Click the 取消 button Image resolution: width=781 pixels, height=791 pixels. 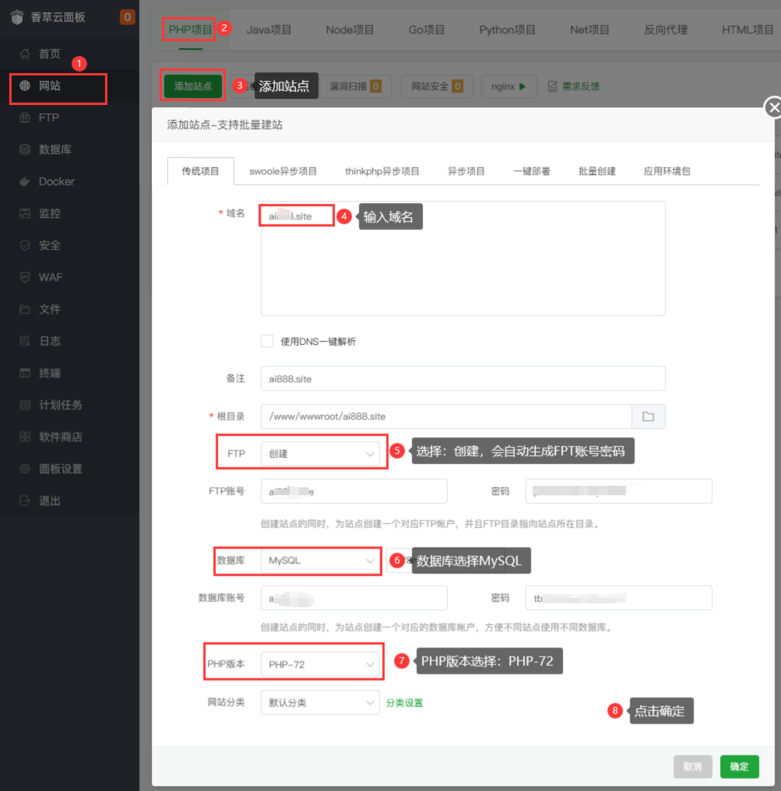[x=693, y=767]
